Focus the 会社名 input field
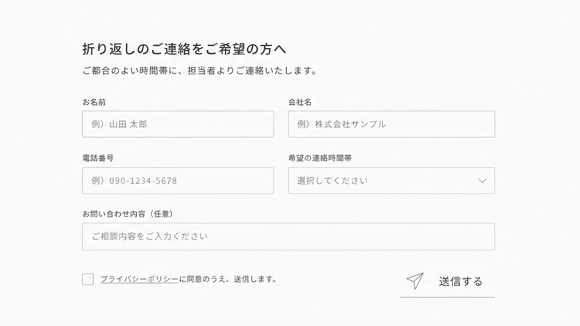Image resolution: width=580 pixels, height=326 pixels. 391,124
